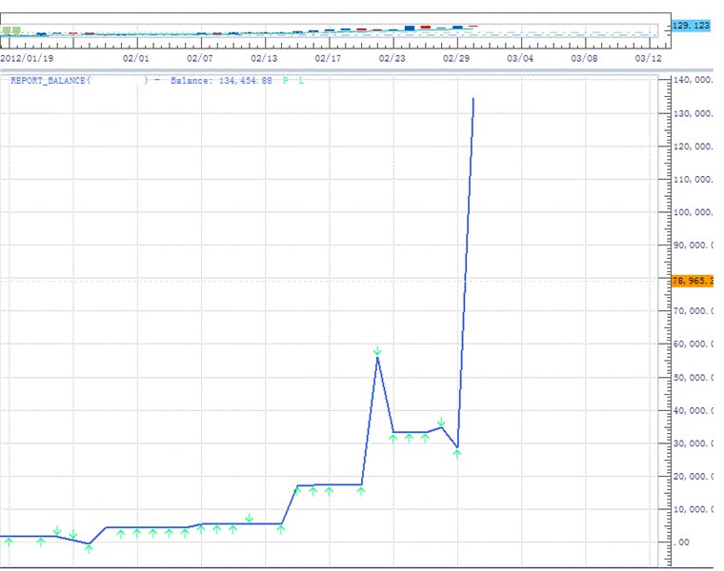Screen dimensions: 724x571
Task: Click the REPORT_BALANCE indicator label
Action: 50,81
